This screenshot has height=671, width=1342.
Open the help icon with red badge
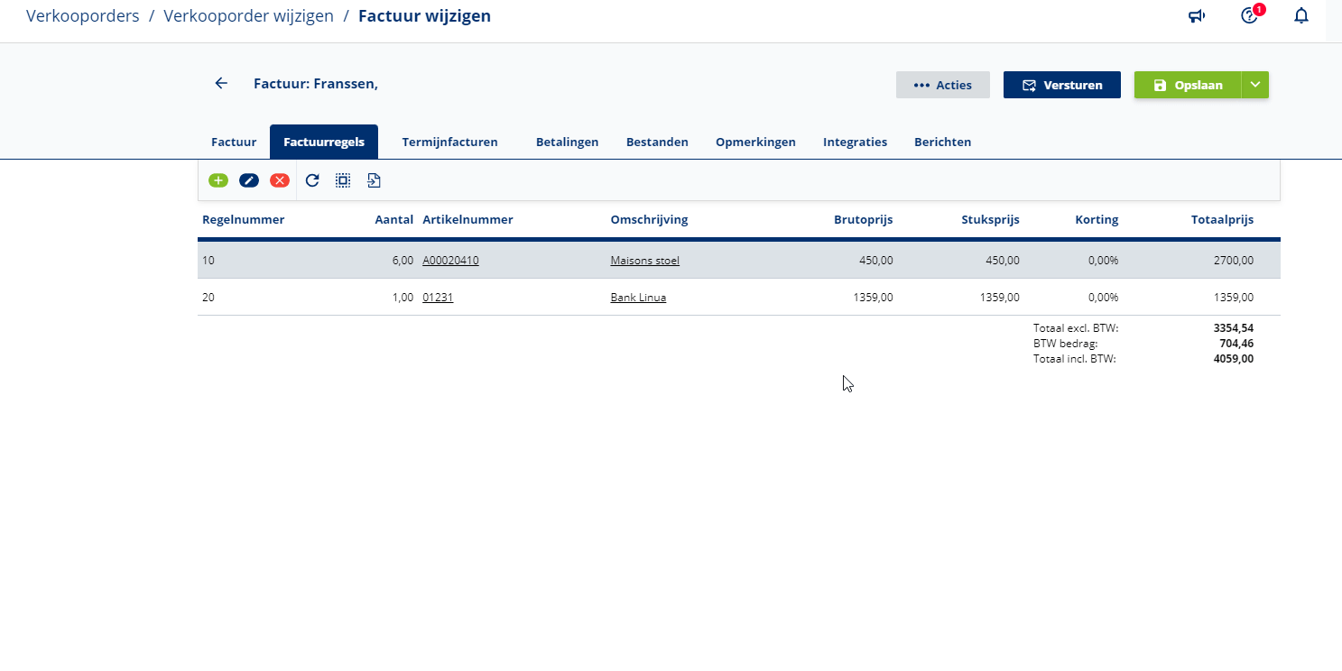(x=1249, y=16)
